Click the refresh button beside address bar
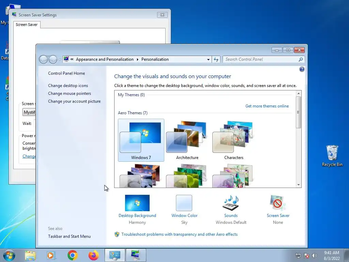Viewport: 349px width, 262px height. tap(216, 59)
